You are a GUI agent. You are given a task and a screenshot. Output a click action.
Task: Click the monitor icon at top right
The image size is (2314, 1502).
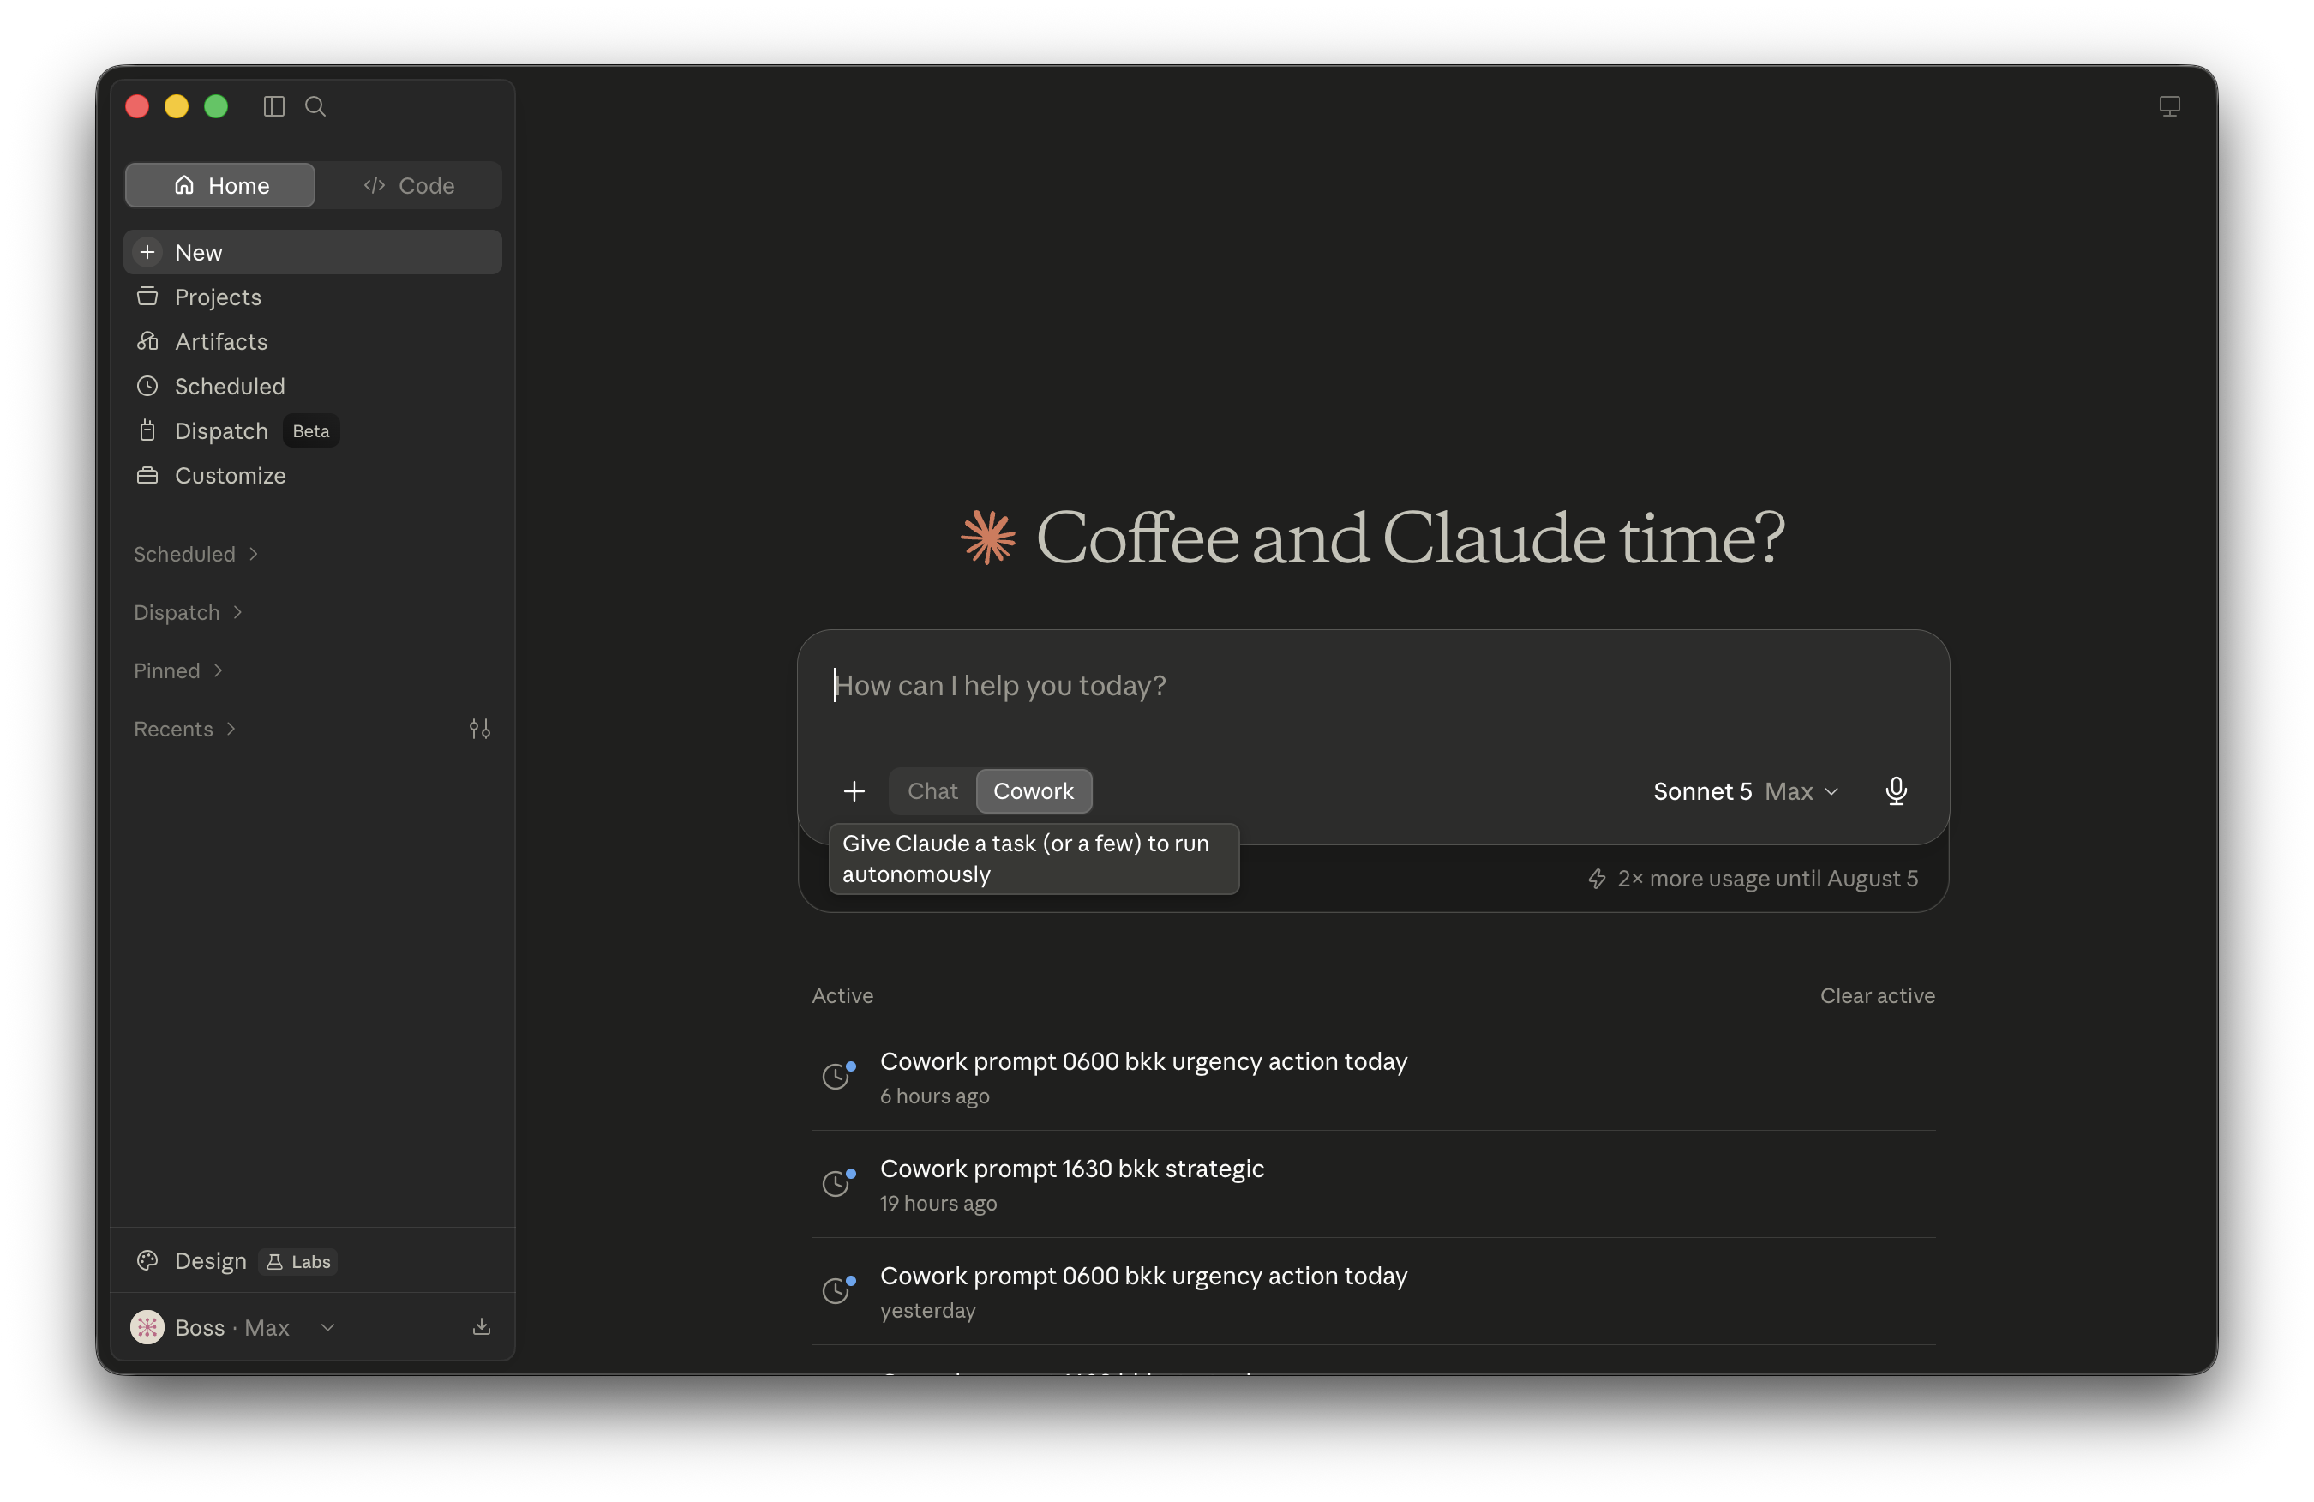(2169, 106)
